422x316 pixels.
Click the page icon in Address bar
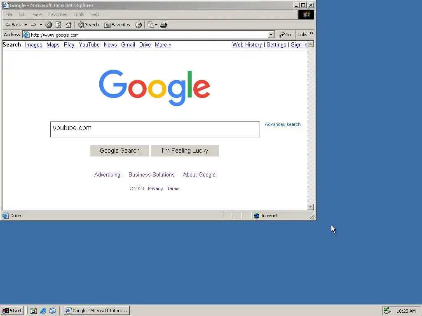26,35
